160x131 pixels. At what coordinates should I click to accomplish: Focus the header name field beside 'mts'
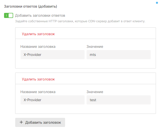tap(52, 55)
